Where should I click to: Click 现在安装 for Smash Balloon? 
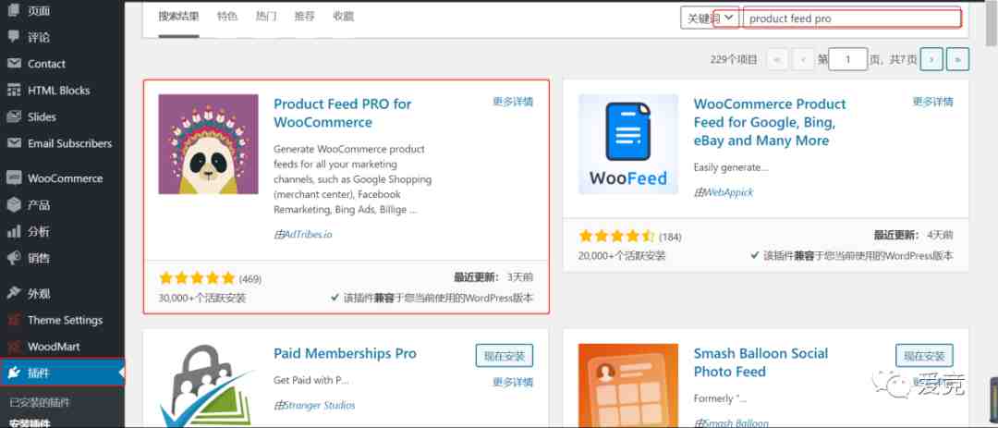pos(924,356)
